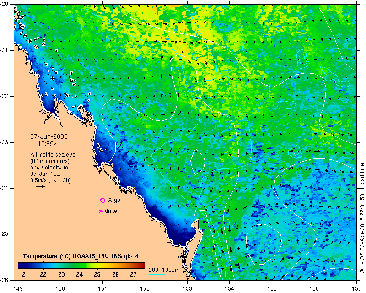Image resolution: width=366 pixels, height=293 pixels.
Task: Click longitude axis label 156
Action: pos(314,289)
